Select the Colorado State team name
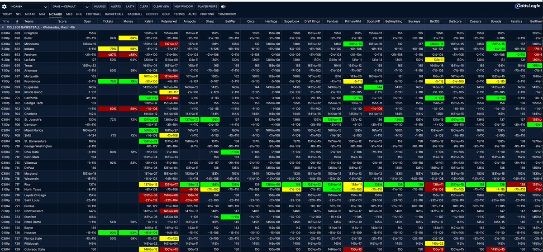The width and height of the screenshot is (543, 252). (37, 250)
